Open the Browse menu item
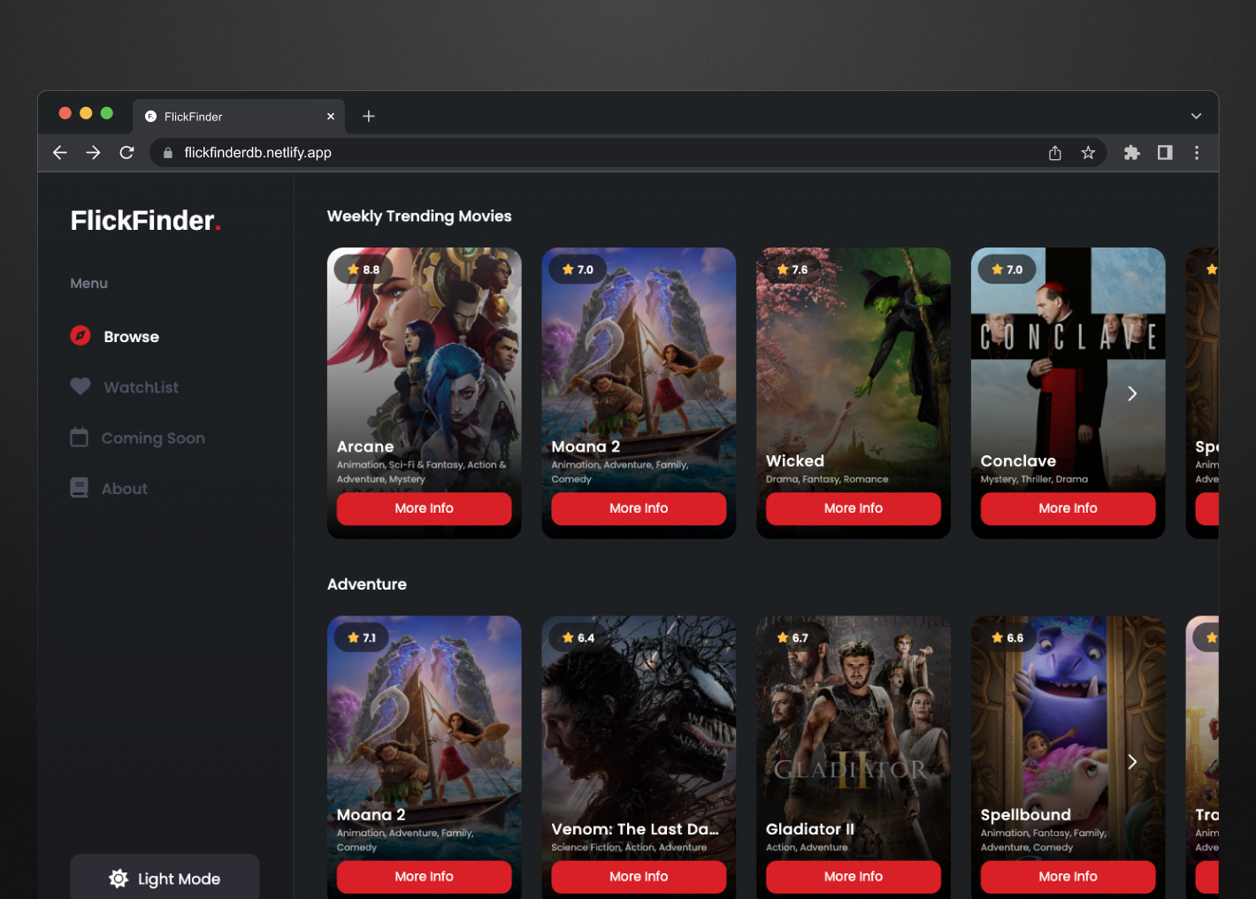 coord(115,336)
